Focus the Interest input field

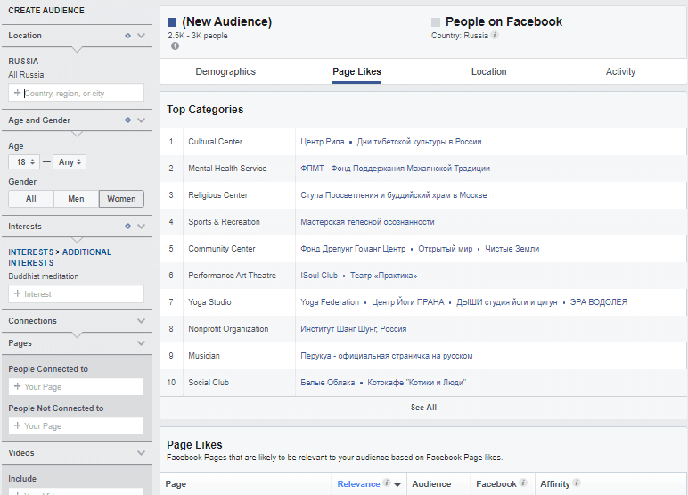pyautogui.click(x=76, y=293)
